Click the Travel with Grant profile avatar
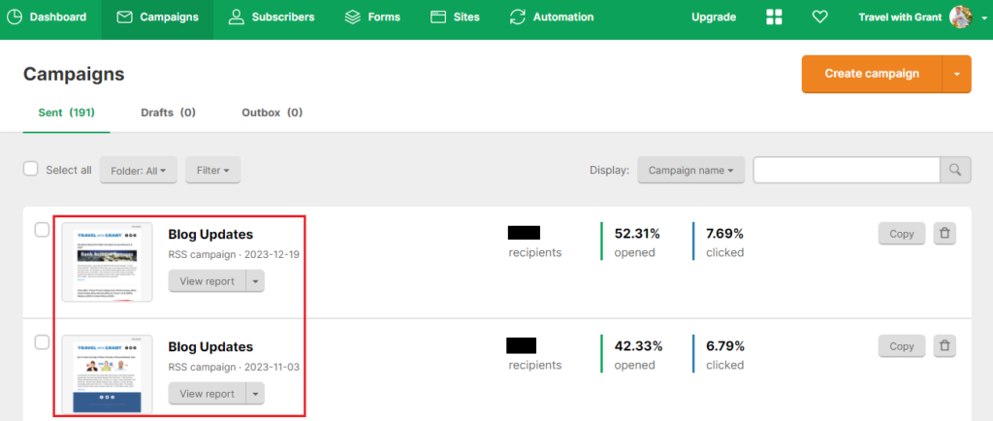 click(961, 16)
